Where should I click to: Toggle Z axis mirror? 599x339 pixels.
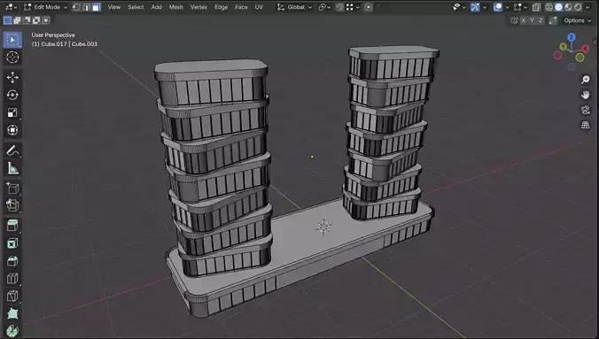[x=541, y=20]
